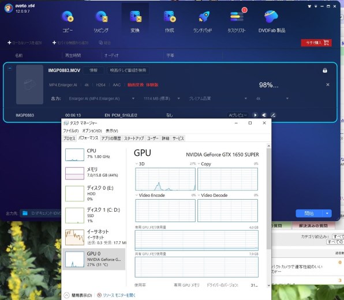Image resolution: width=344 pixels, height=300 pixels.
Task: Click the IMGP0883.MOV file name
Action: tap(64, 70)
